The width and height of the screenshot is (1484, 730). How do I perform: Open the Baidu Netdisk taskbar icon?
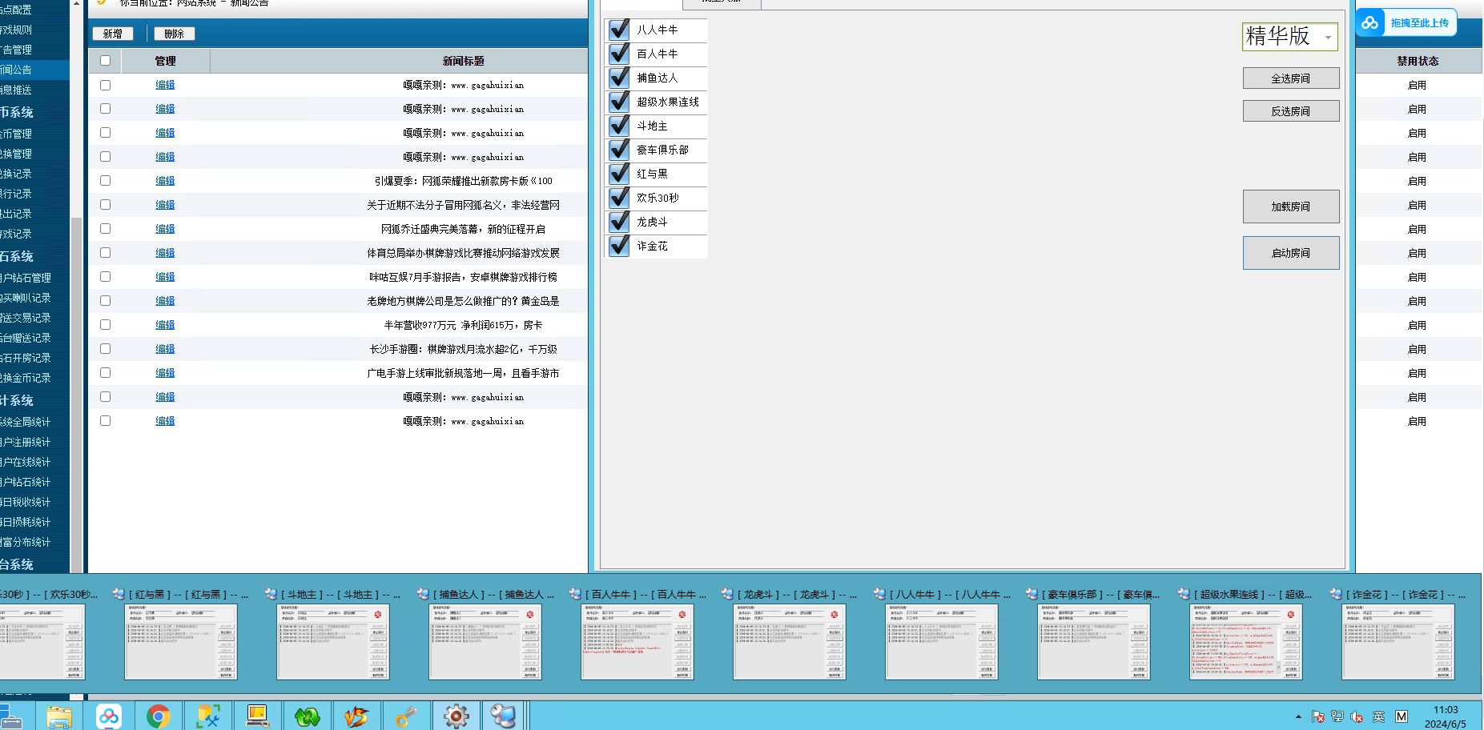click(109, 716)
